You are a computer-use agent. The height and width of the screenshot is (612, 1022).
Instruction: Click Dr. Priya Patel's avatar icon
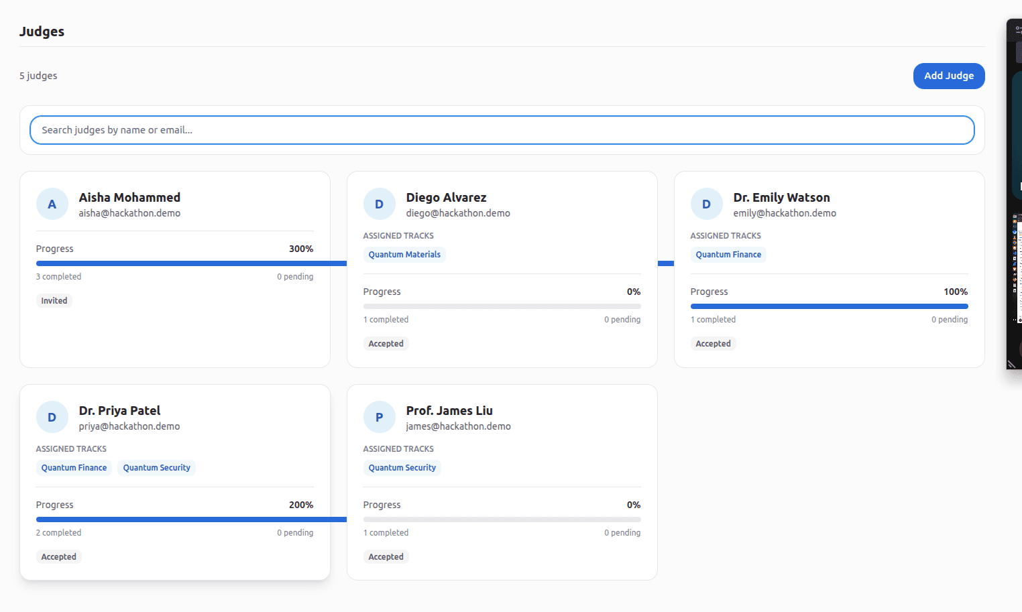(x=52, y=418)
